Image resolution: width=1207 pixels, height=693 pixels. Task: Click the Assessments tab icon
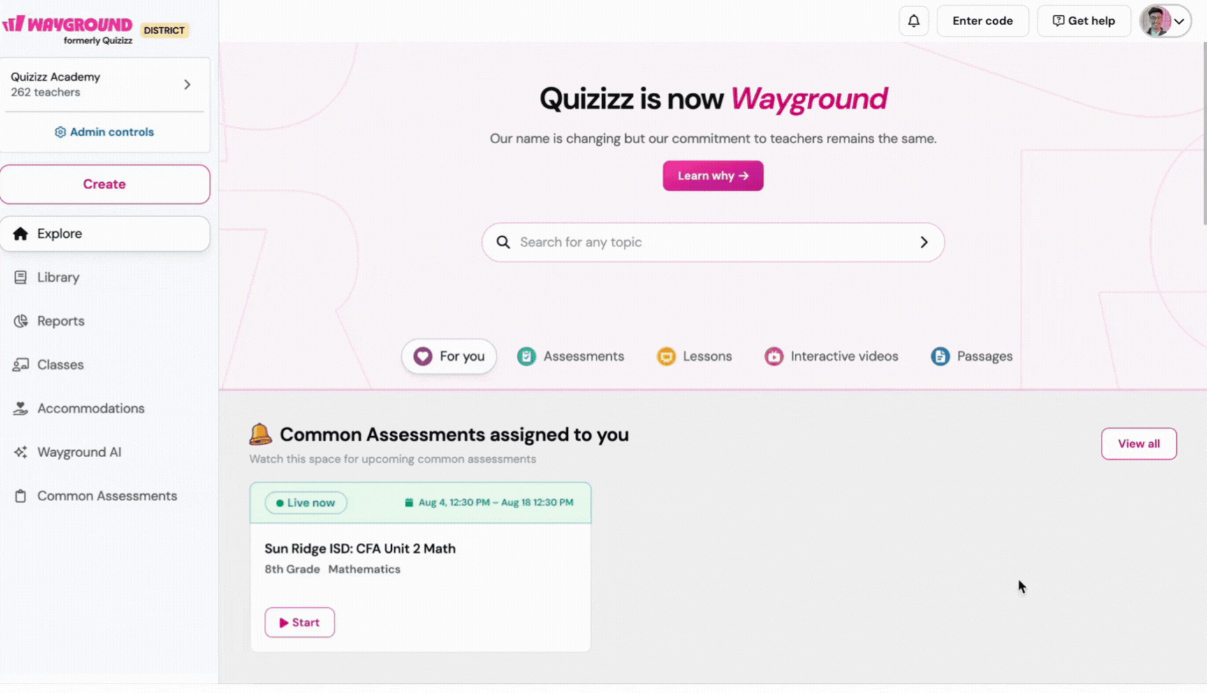[x=526, y=357]
